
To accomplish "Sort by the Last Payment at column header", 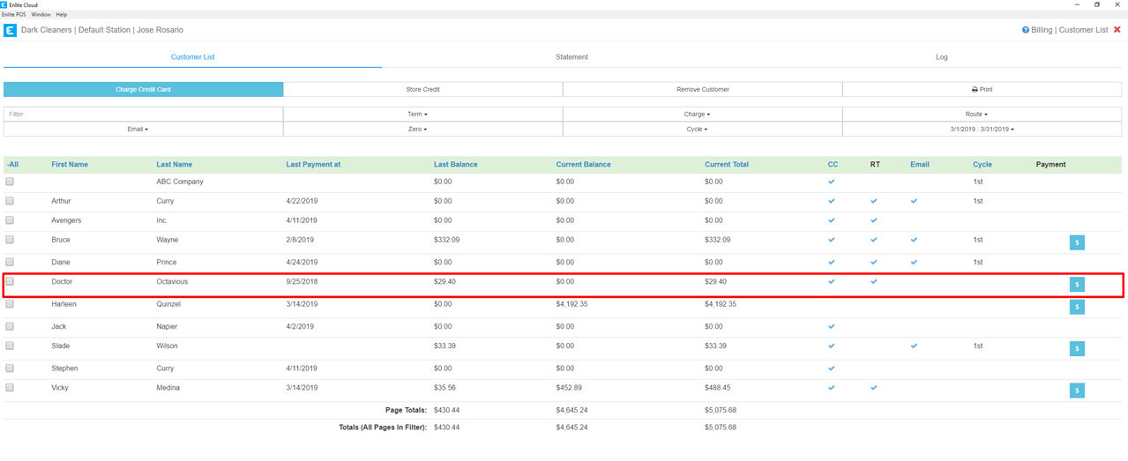I will coord(313,165).
